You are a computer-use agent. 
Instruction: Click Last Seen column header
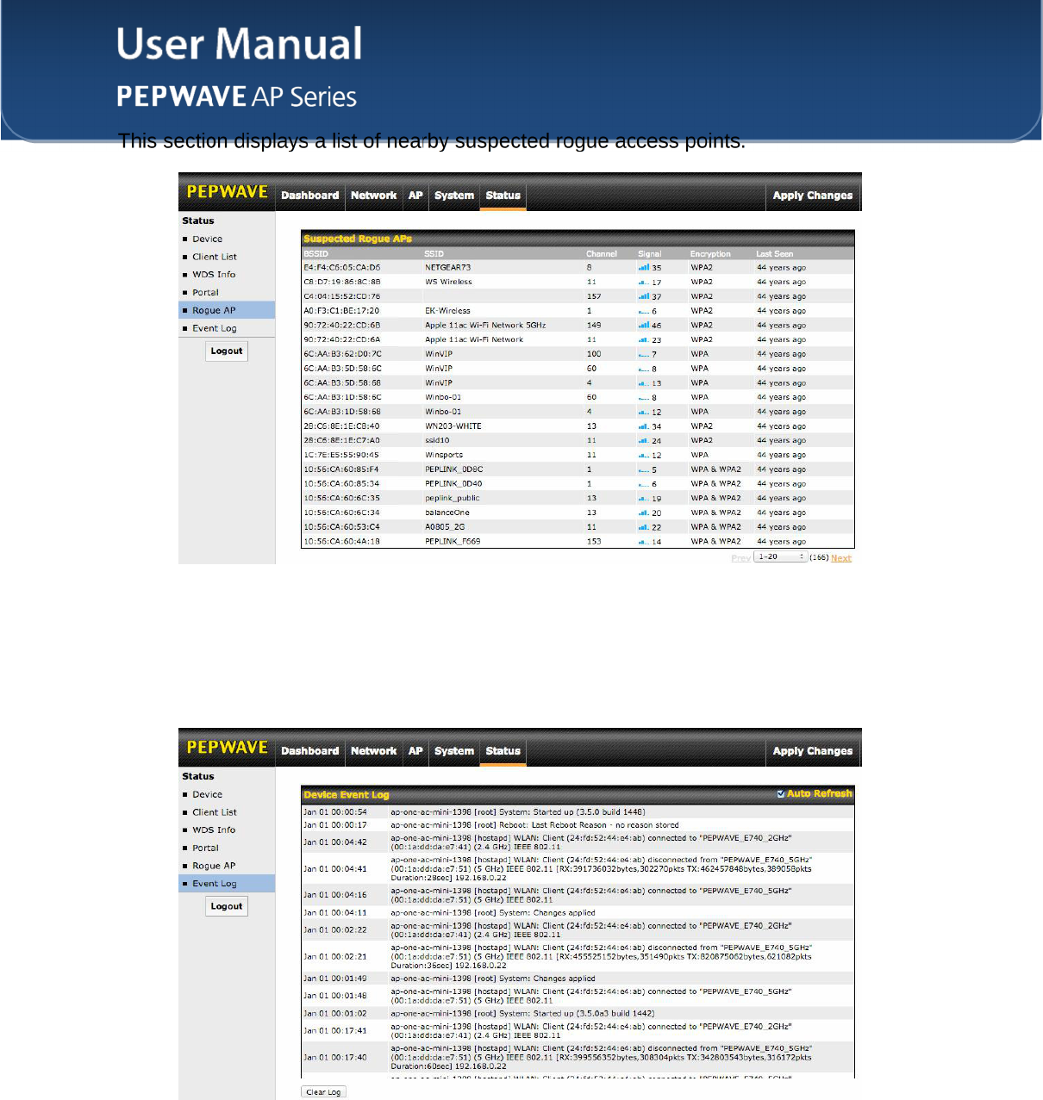774,254
